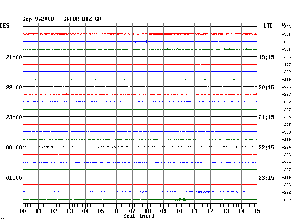The image size is (293, 223).
Task: Select the 01:00 local time label
Action: click(x=14, y=177)
